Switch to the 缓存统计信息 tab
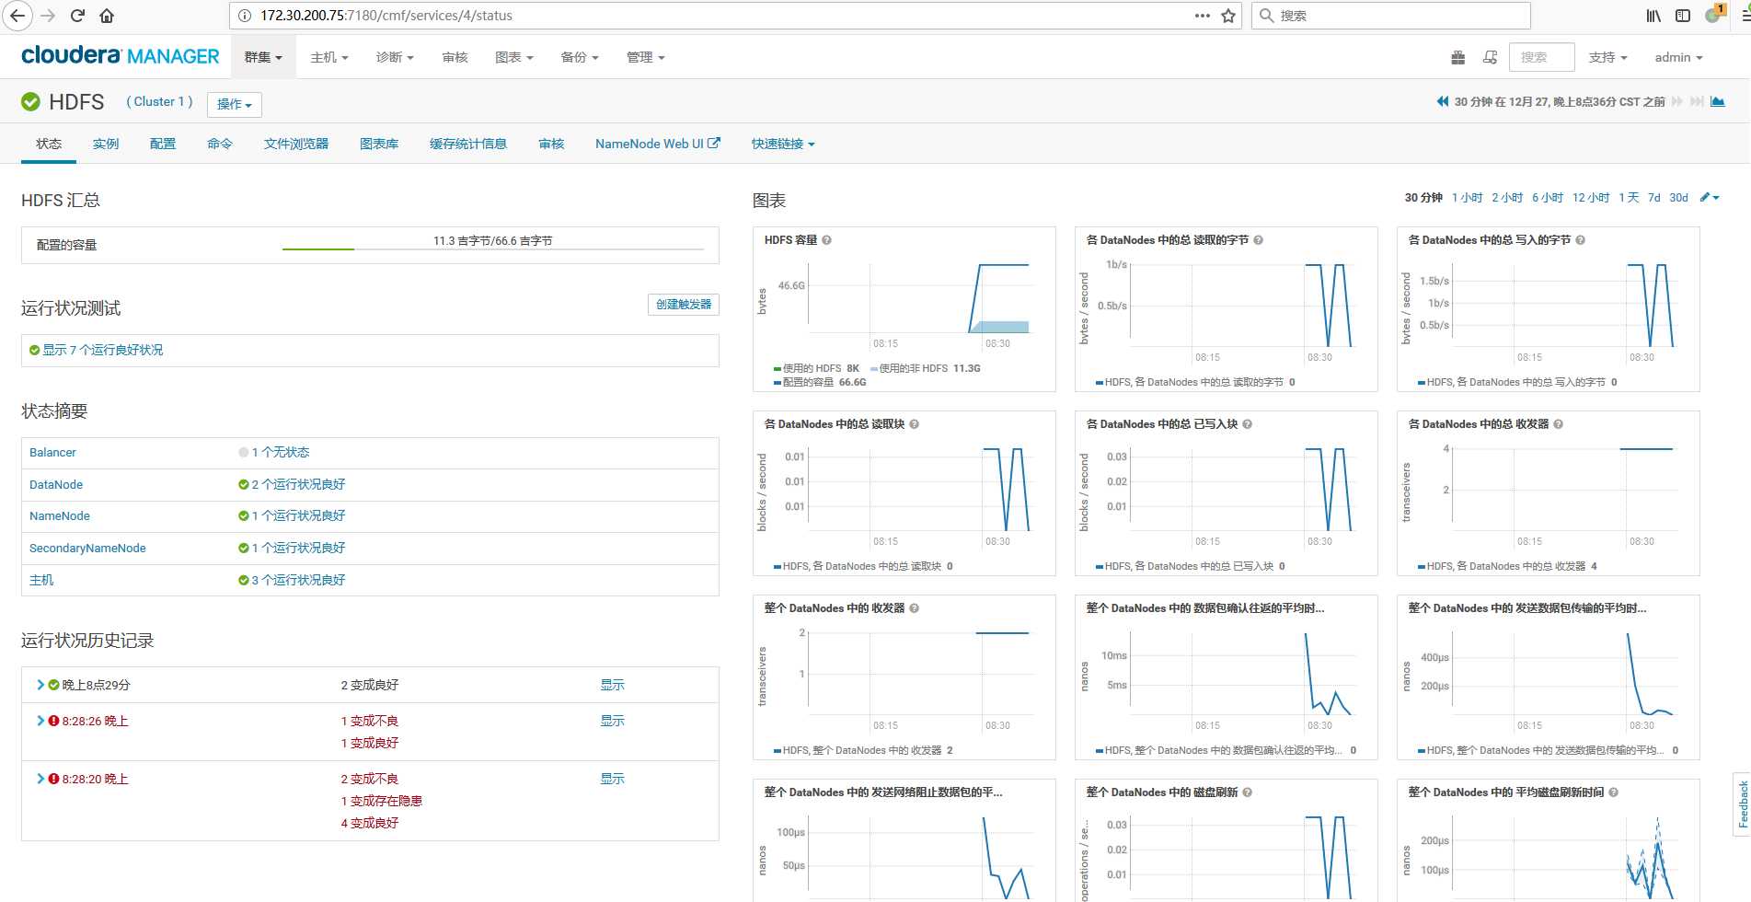Viewport: 1751px width, 902px height. point(468,144)
